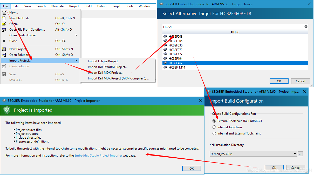The height and width of the screenshot is (175, 314).
Task: Close the Project Importer dialog
Action: click(200, 100)
